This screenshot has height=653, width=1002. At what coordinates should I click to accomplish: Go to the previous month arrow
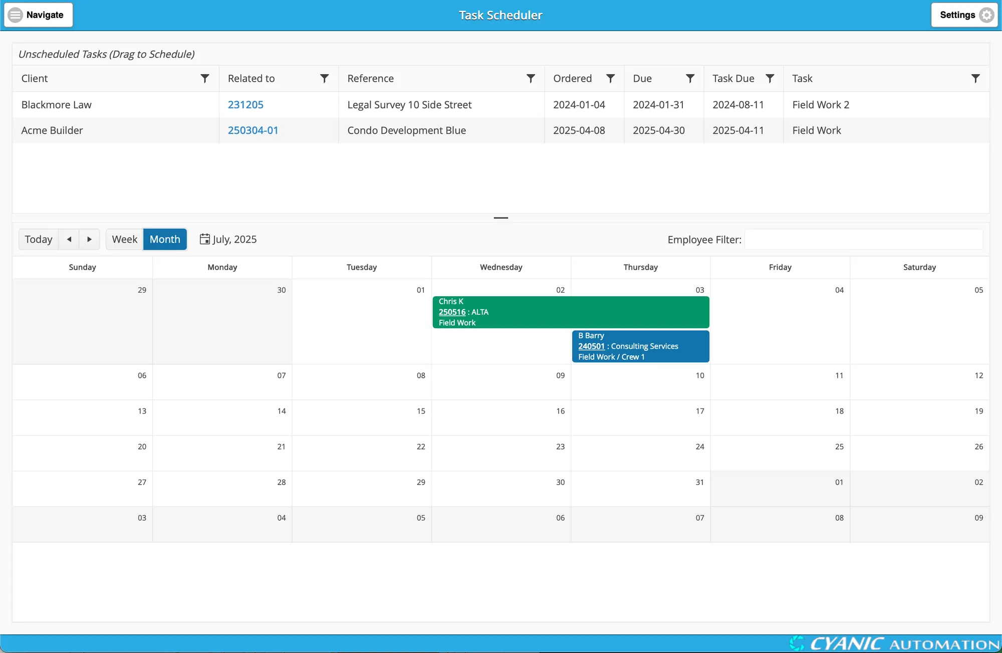[69, 239]
